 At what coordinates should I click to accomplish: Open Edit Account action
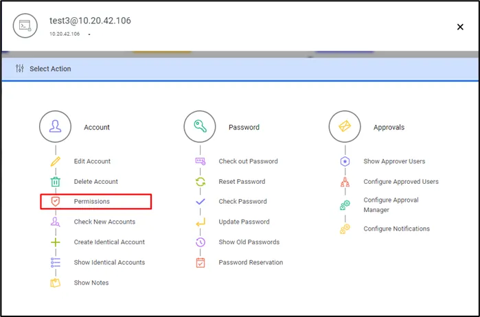click(x=92, y=161)
